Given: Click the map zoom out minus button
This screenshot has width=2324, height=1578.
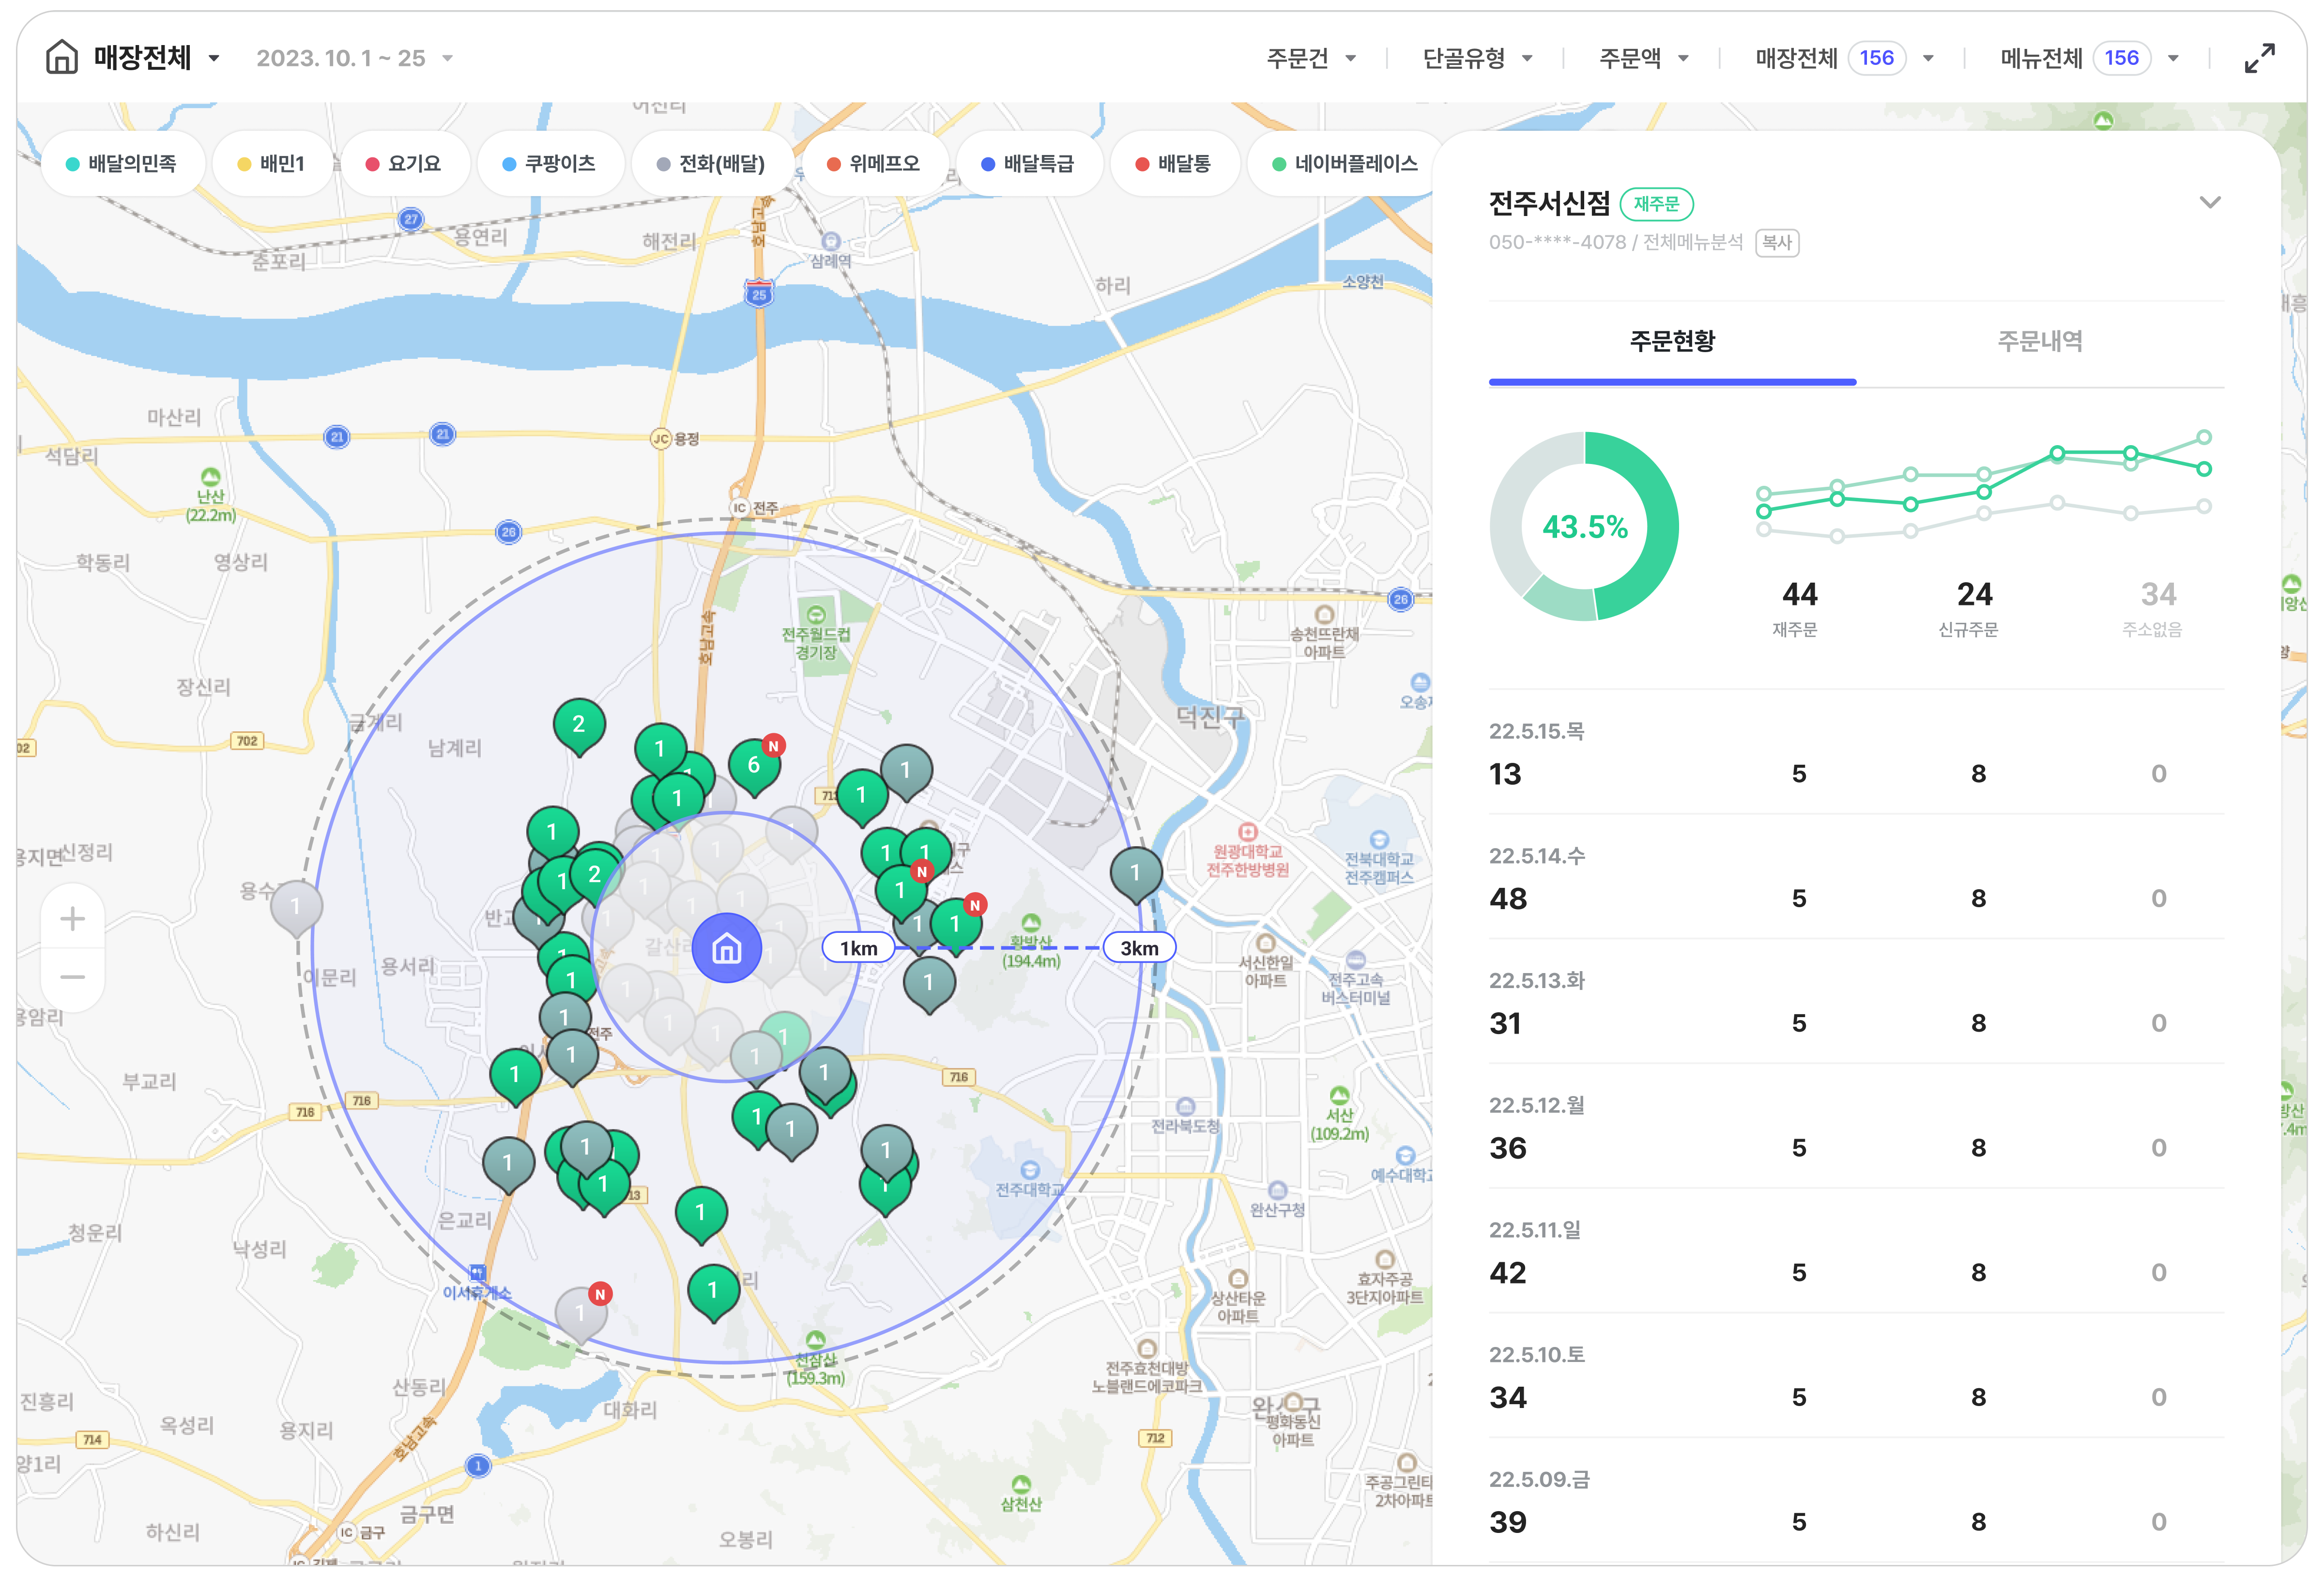Looking at the screenshot, I should (x=72, y=976).
